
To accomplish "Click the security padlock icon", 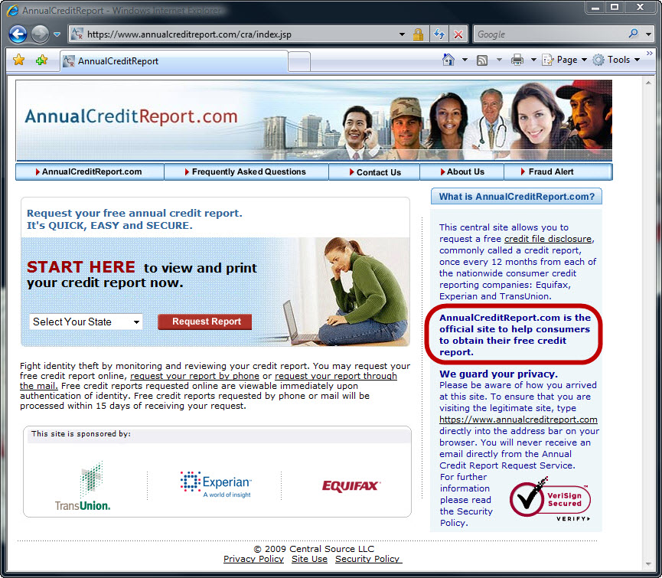I will pyautogui.click(x=418, y=34).
